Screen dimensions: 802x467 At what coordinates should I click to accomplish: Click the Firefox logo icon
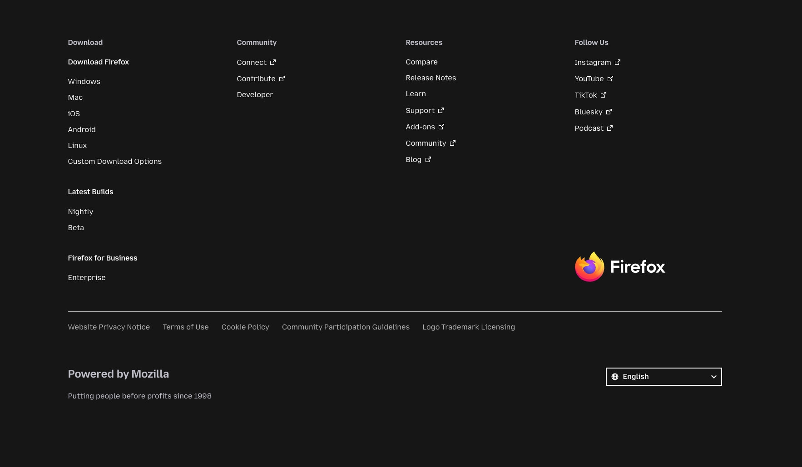click(x=589, y=267)
